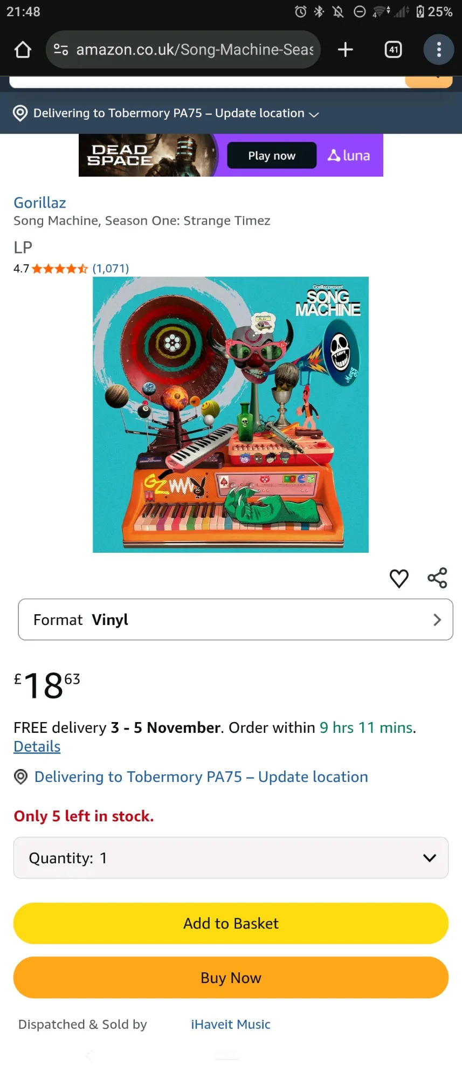Expand the Format Vinyl selector
Screen dimensions: 462x1078
click(236, 620)
